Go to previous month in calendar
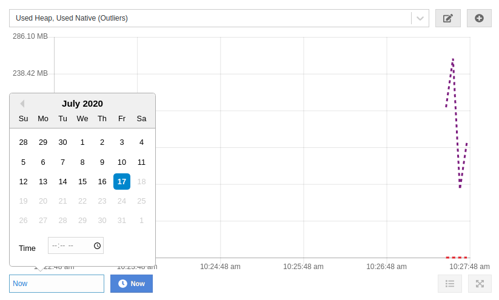Viewport: 499px width, 300px height. 22,104
